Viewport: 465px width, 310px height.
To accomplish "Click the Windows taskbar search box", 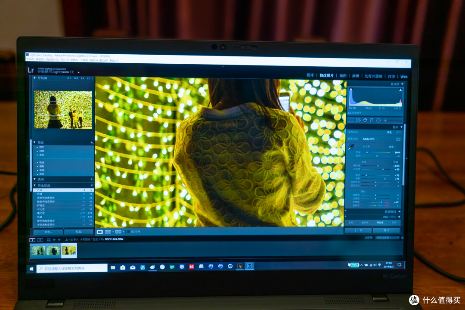I will click(72, 268).
